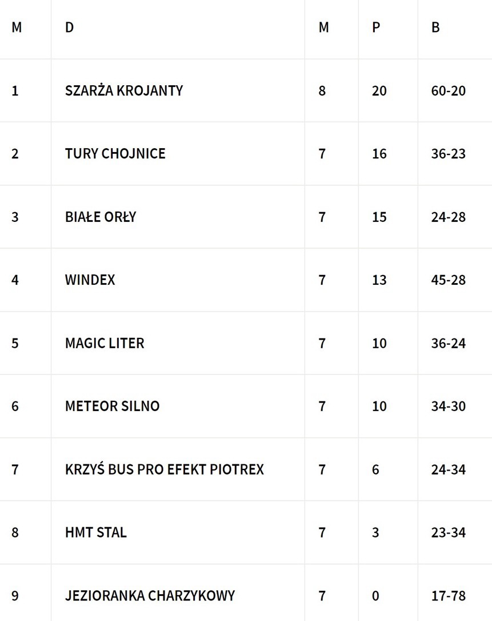Open the MAGIC LITER team row
The height and width of the screenshot is (621, 492).
(x=105, y=343)
